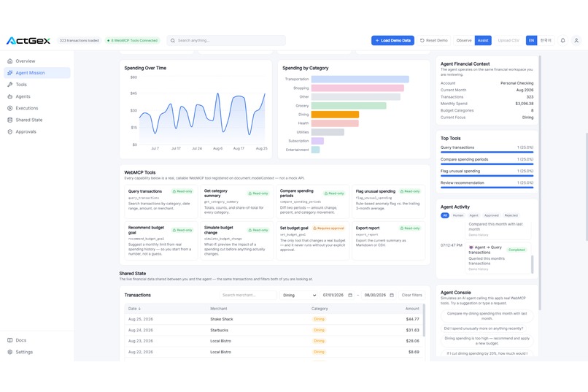The image size is (588, 392).
Task: Click the Overview home icon in sidebar
Action: 10,61
